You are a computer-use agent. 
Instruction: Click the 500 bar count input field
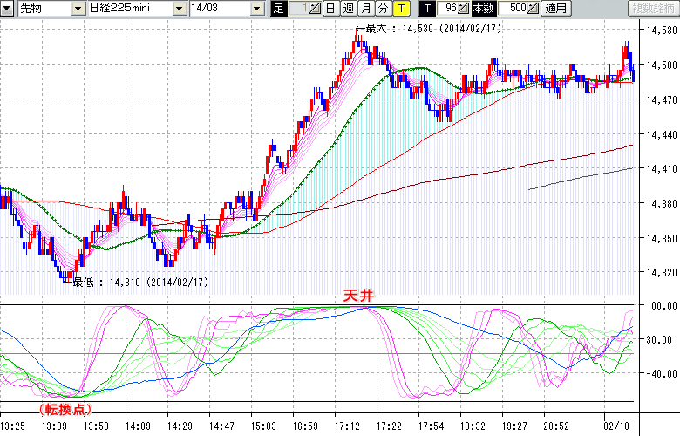(x=511, y=8)
